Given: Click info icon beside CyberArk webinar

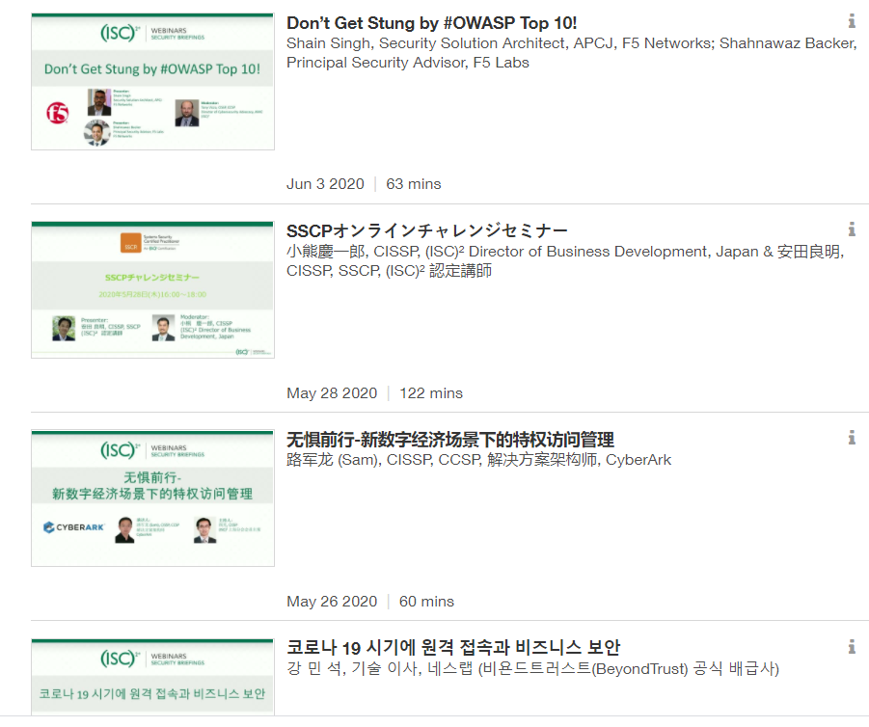Looking at the screenshot, I should (x=852, y=438).
